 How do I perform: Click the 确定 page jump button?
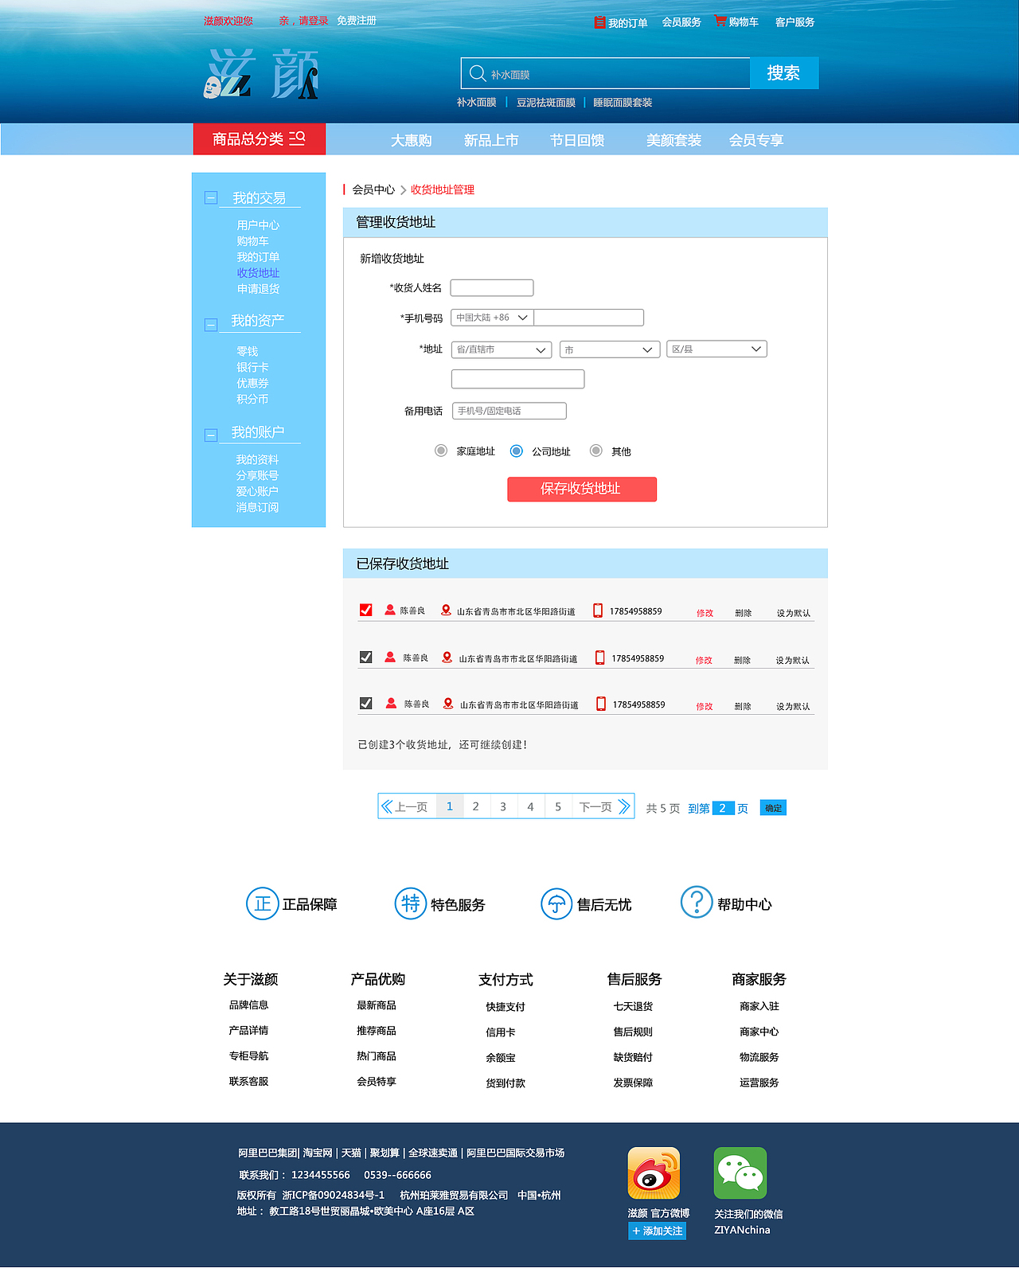(x=773, y=808)
